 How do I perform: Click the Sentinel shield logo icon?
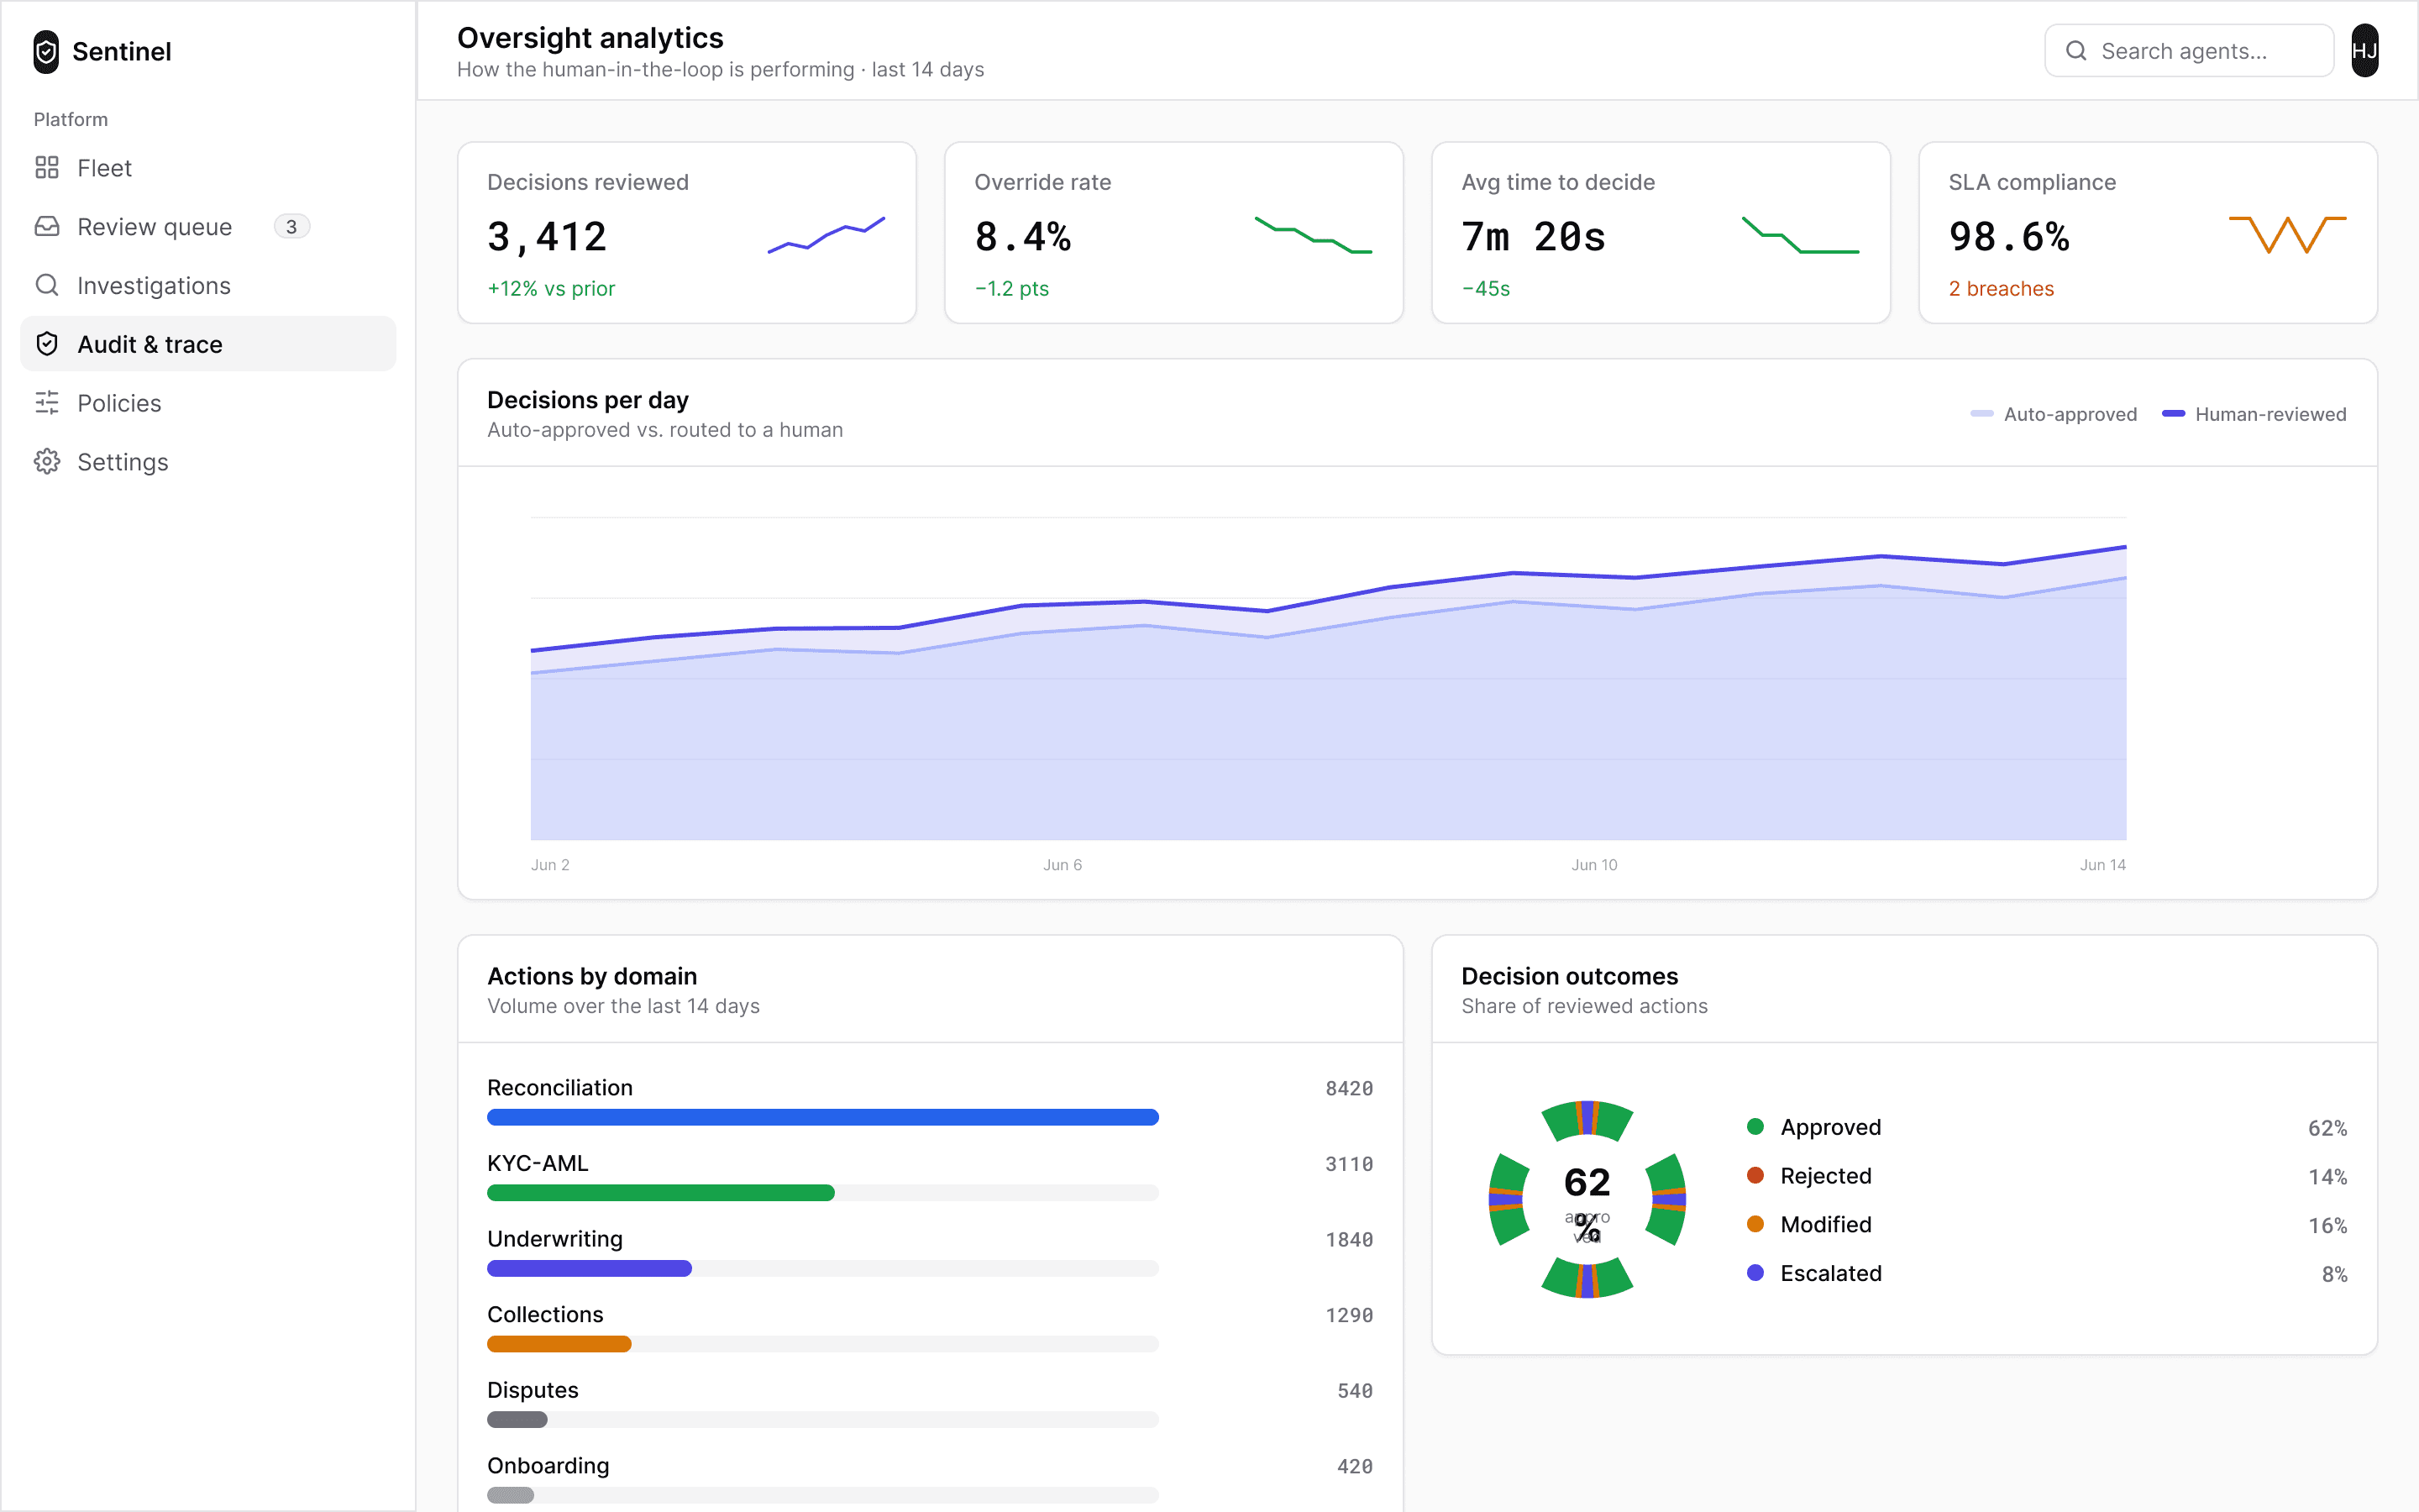pos(46,51)
